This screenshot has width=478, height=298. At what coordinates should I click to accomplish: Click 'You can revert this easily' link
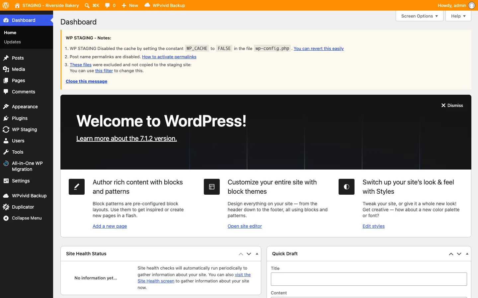[319, 49]
